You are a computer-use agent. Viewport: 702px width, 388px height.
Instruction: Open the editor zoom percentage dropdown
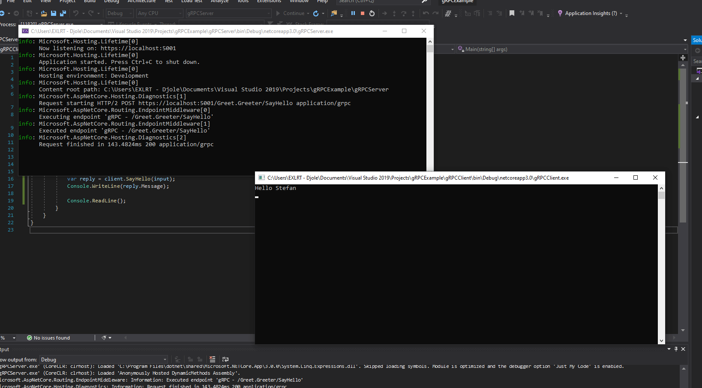coord(14,338)
